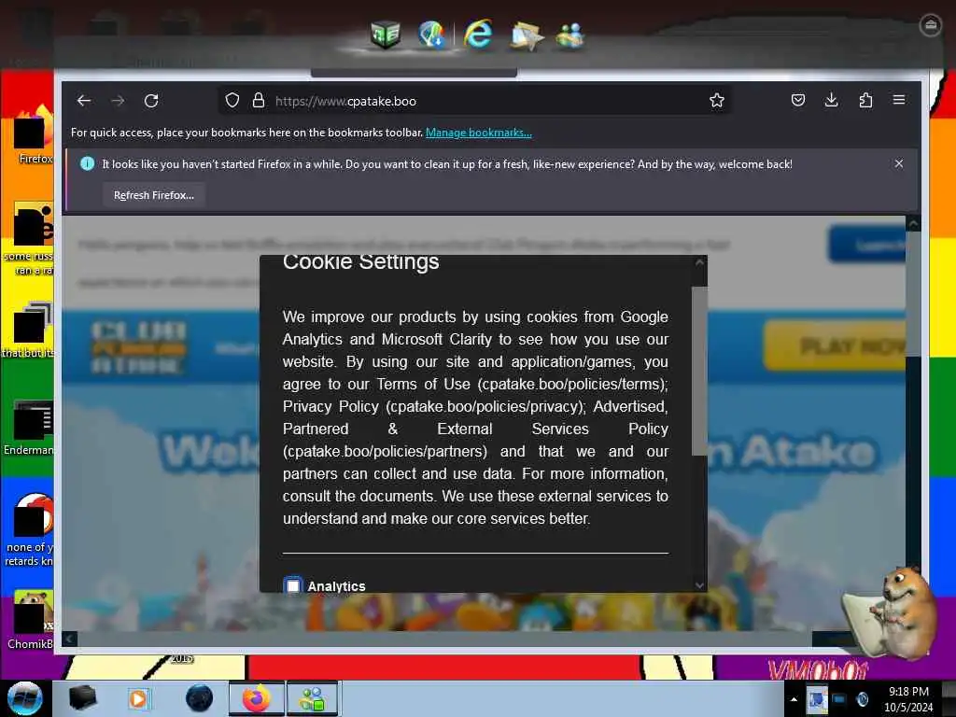Open the media player taskbar icon

(138, 698)
